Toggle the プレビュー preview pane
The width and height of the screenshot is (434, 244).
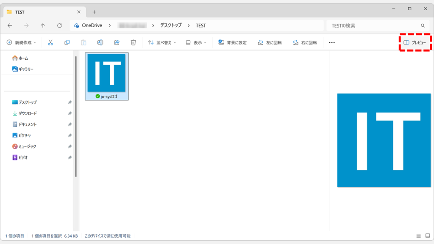pyautogui.click(x=415, y=42)
